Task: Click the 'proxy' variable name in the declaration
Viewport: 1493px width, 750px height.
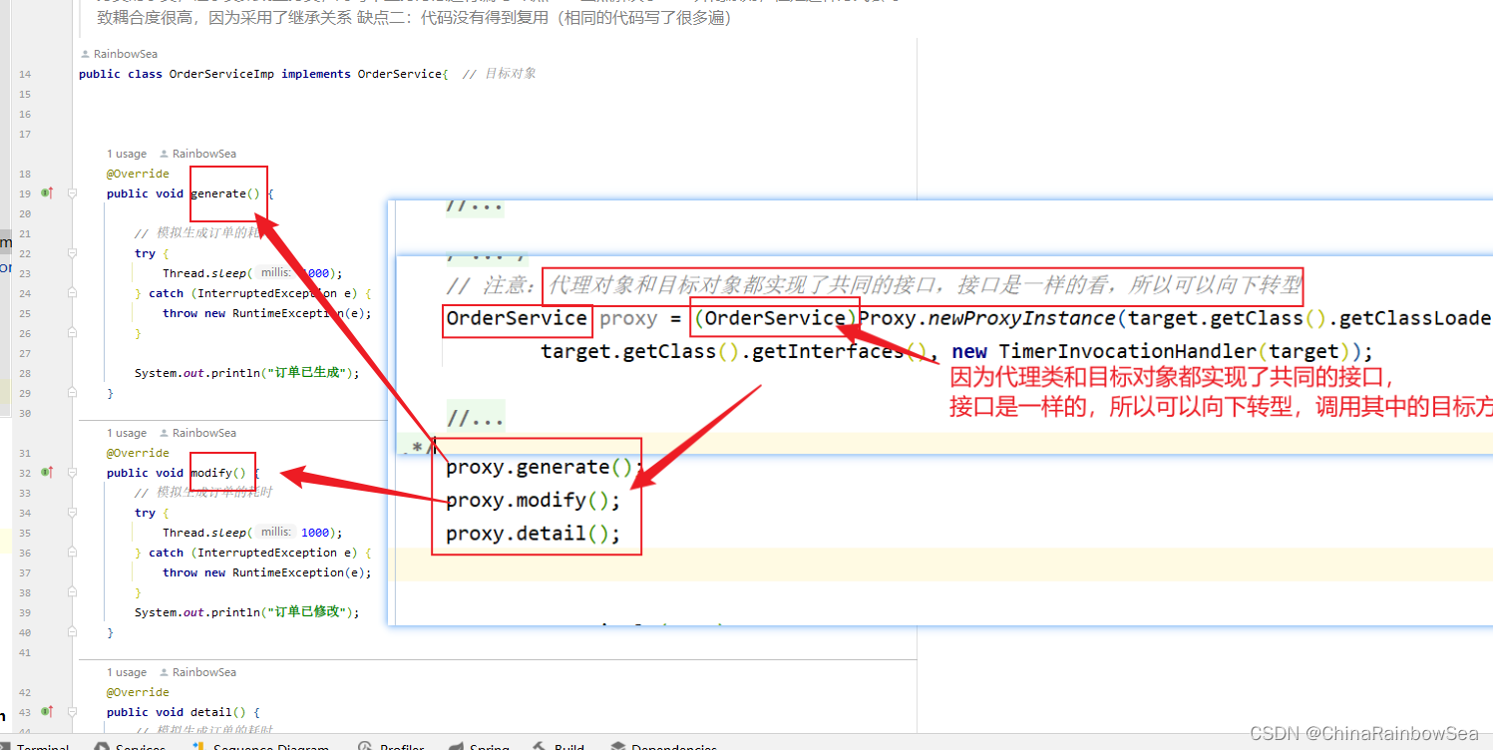Action: click(628, 318)
